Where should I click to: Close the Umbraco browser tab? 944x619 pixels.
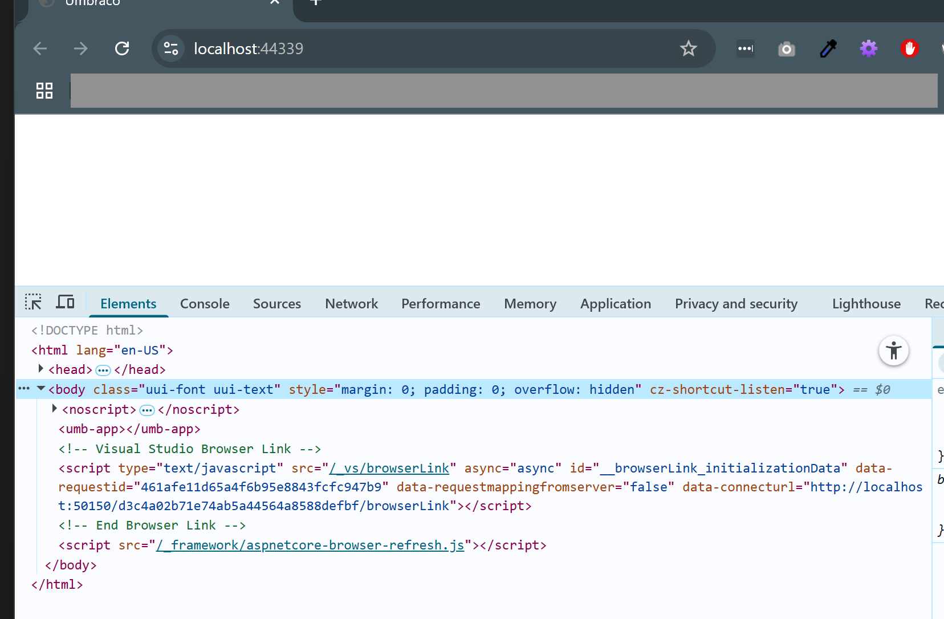tap(275, 2)
